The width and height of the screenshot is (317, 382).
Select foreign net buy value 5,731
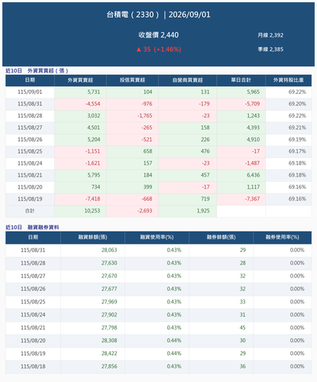click(x=94, y=92)
